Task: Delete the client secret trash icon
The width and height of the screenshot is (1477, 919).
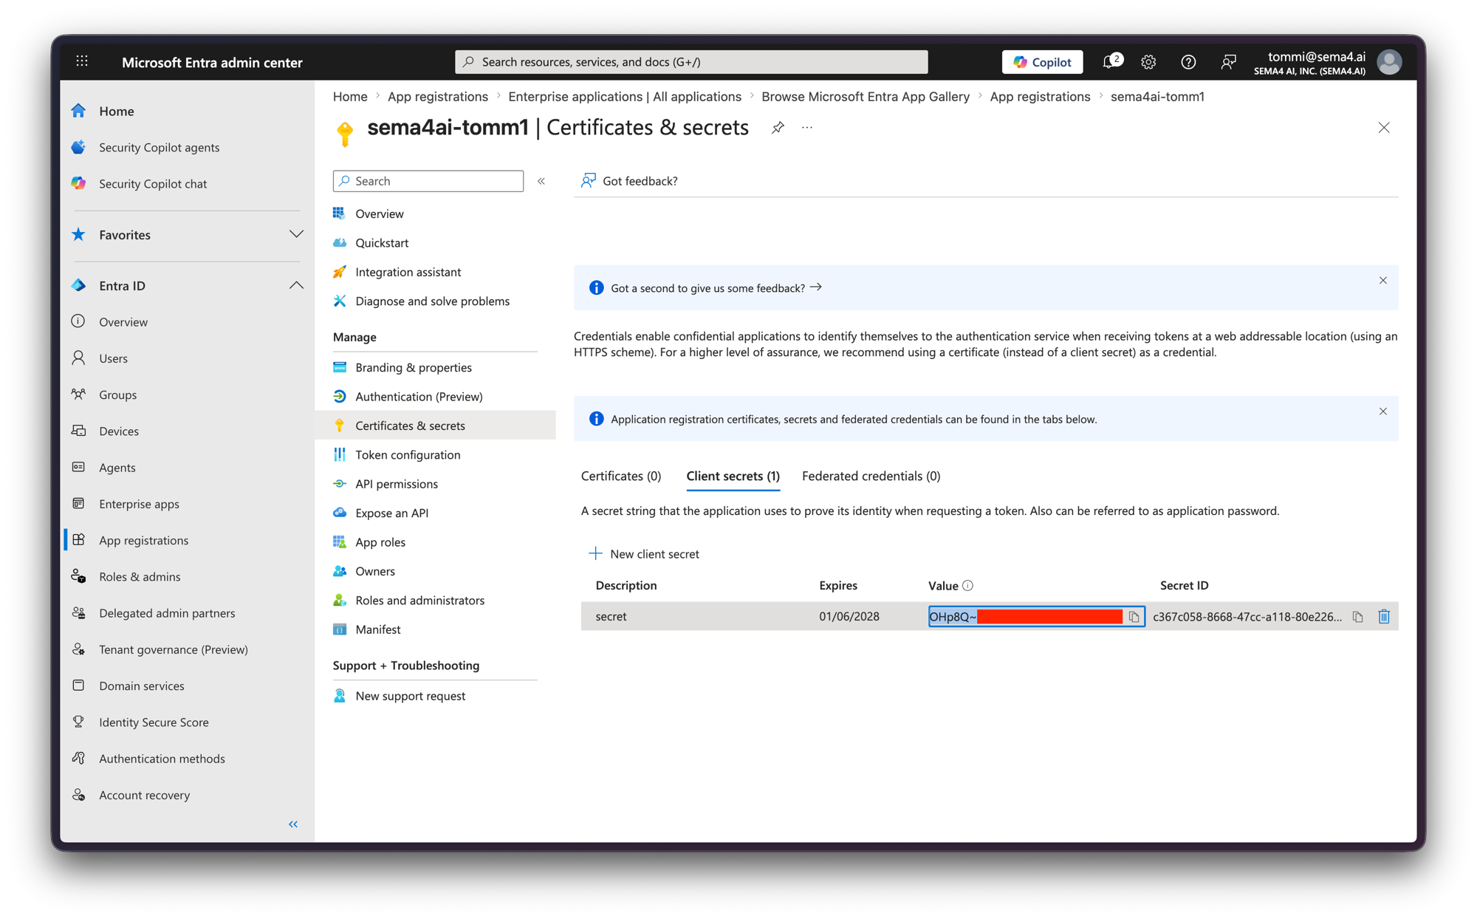Action: point(1384,617)
